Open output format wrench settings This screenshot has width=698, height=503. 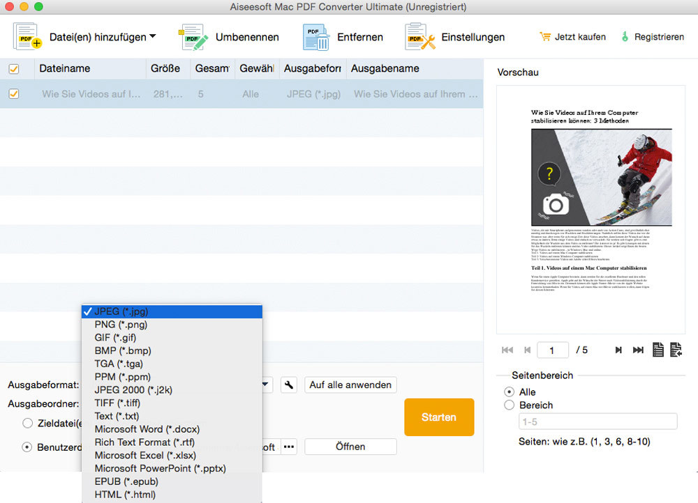[289, 385]
